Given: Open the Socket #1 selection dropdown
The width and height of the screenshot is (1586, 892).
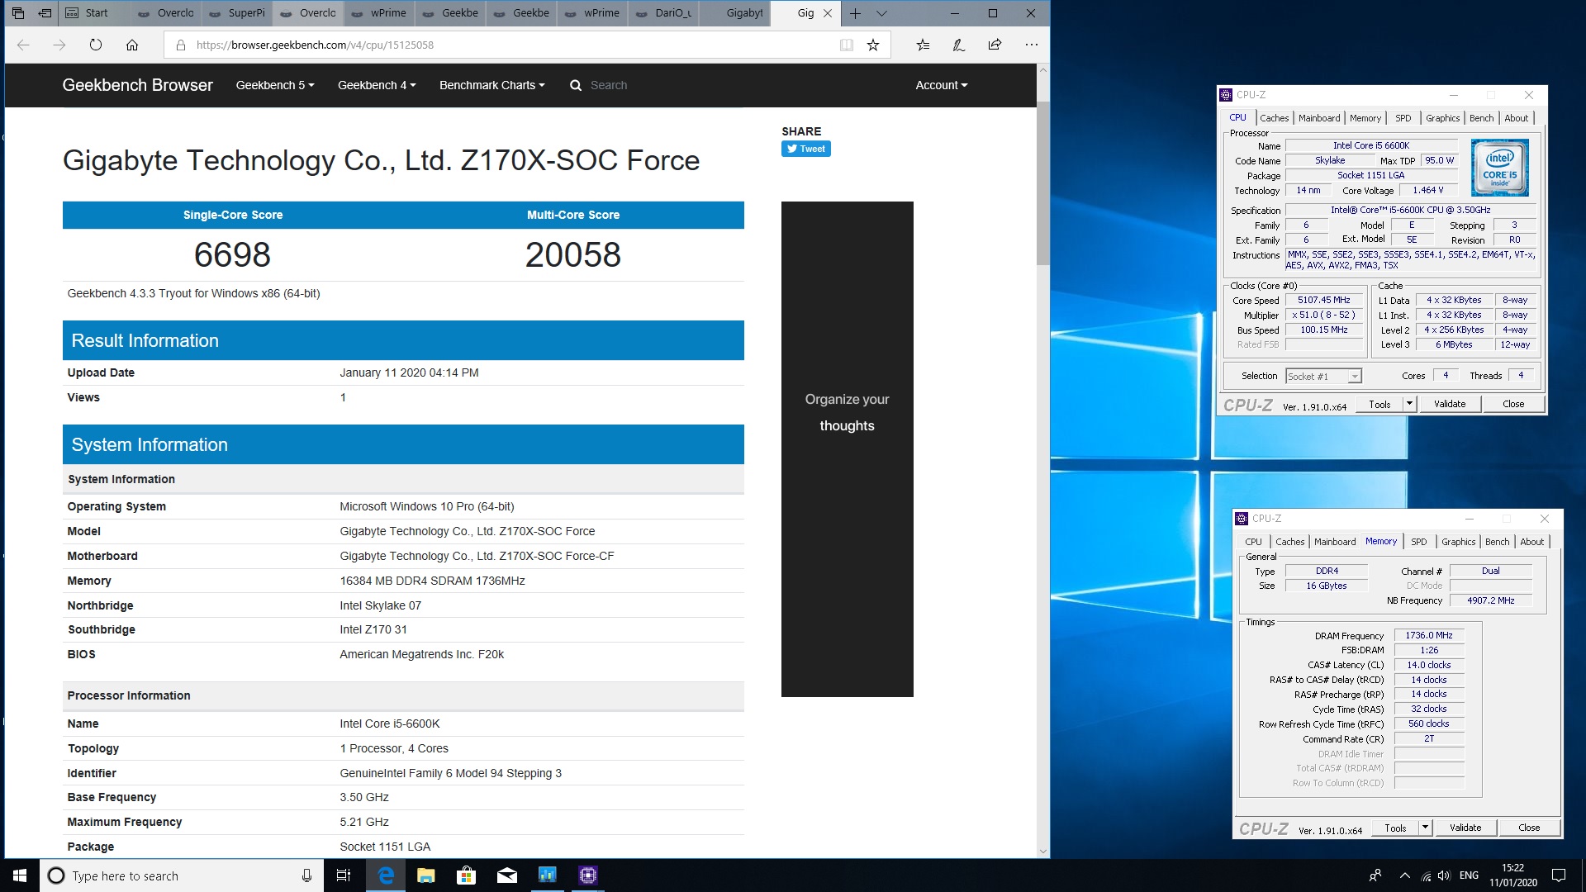Looking at the screenshot, I should coord(1323,377).
